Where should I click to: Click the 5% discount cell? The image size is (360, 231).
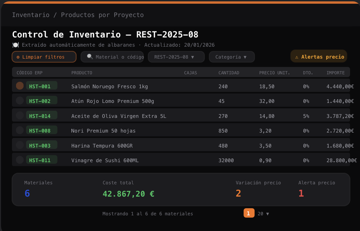[306, 116]
